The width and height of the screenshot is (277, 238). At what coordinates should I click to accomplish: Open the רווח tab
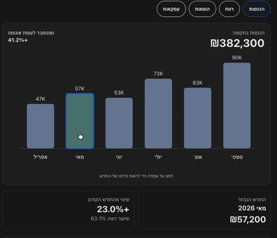229,9
